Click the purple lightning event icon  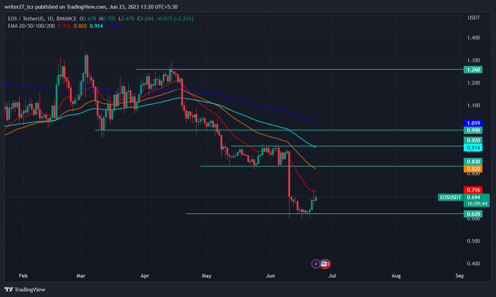[x=315, y=264]
